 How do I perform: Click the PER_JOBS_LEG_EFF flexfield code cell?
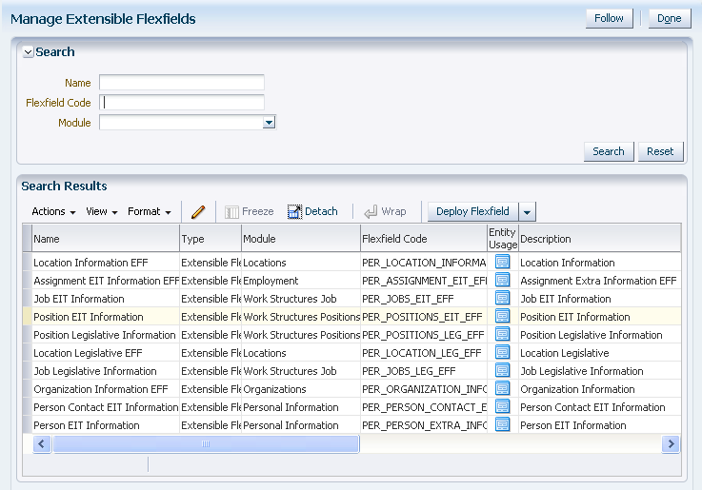tap(424, 371)
